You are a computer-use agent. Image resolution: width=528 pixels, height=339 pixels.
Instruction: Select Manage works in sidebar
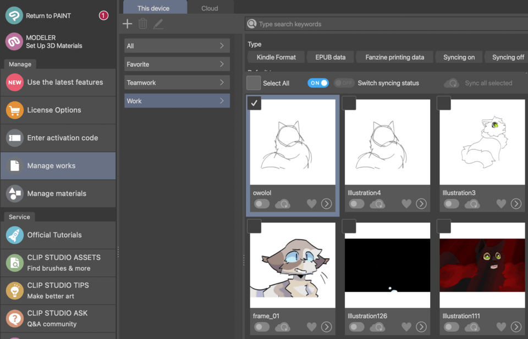click(x=58, y=166)
